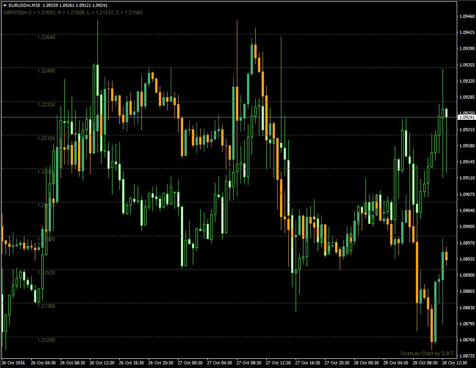This screenshot has height=368, width=476.
Task: Click the 1.09005 value on price scale
Action: 466,227
